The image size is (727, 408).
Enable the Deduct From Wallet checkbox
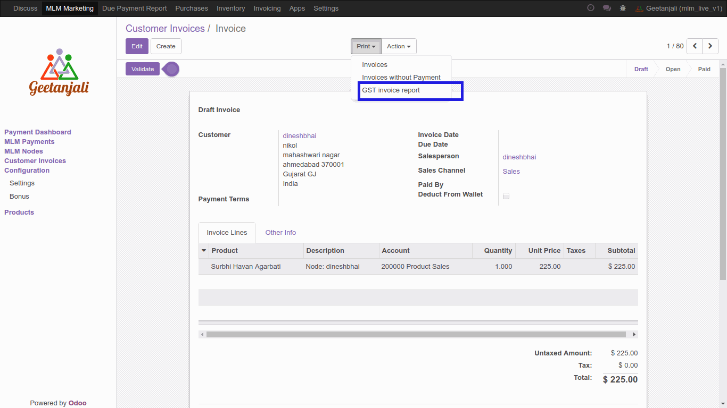pos(506,196)
